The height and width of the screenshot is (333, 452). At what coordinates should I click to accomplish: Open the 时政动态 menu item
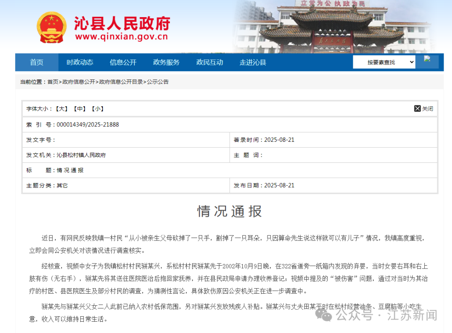[x=79, y=62]
